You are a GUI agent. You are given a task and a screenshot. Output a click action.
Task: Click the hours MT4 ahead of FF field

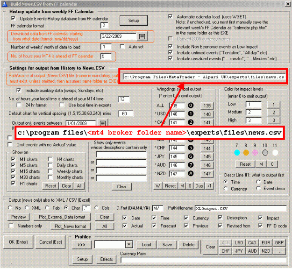coord(106,56)
